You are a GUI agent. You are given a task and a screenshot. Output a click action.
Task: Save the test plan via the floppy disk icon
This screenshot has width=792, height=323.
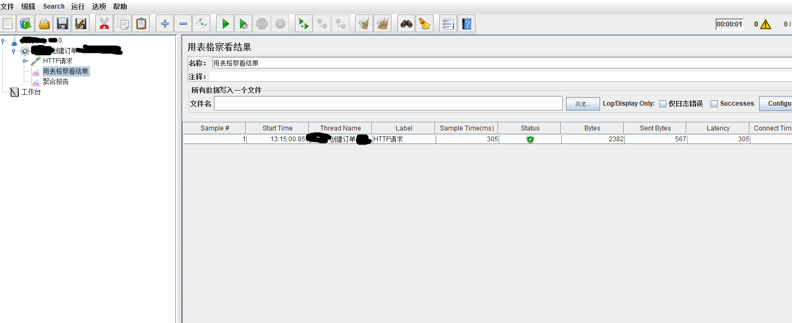click(63, 24)
